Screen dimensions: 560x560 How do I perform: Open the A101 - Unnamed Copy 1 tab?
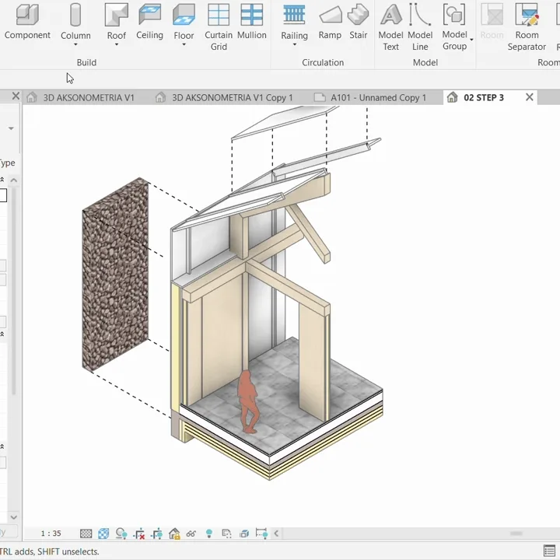click(x=378, y=97)
